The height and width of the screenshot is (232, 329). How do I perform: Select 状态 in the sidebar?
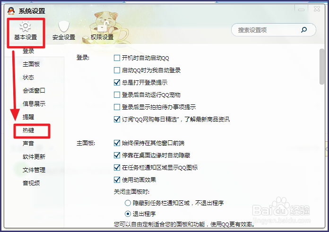(28, 77)
